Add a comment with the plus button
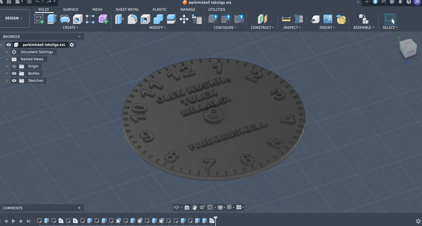 tap(79, 208)
